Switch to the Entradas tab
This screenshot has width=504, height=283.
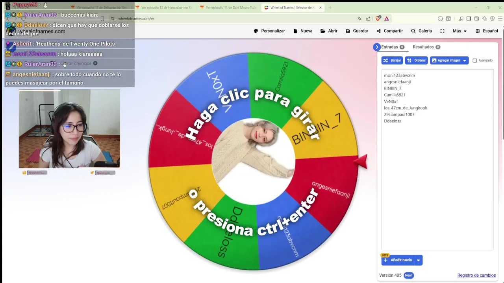click(392, 47)
